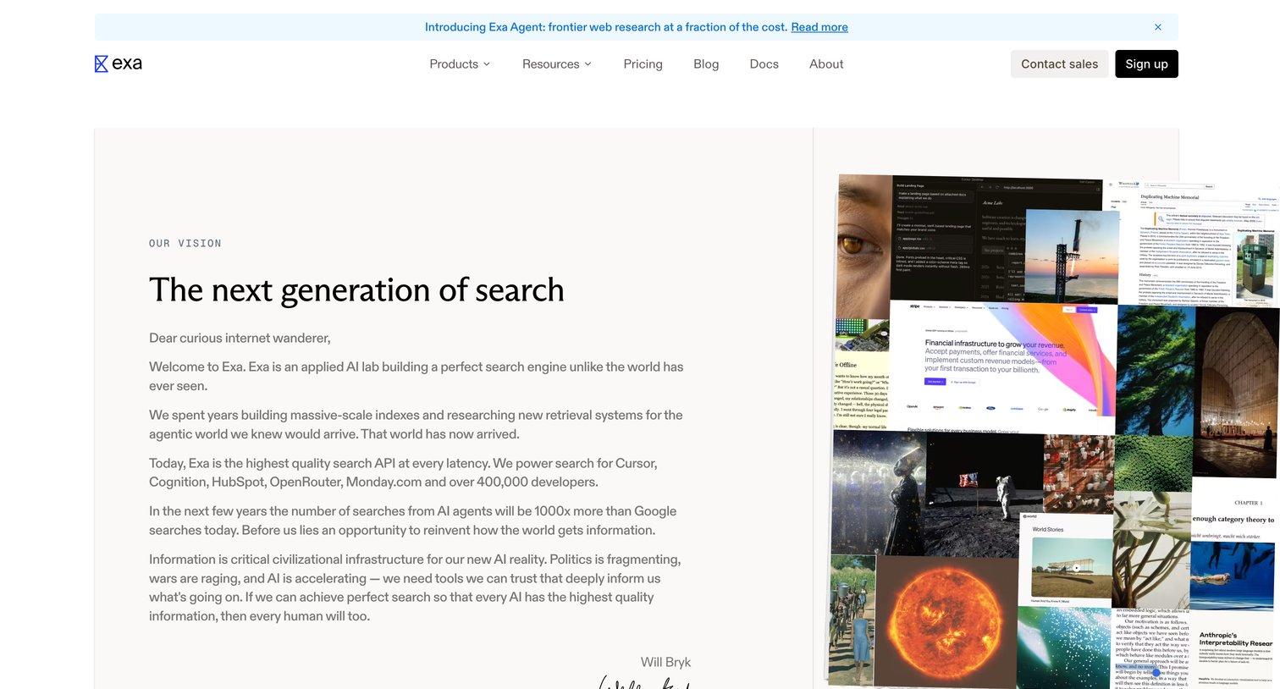1280x689 pixels.
Task: Open the Docs page
Action: (764, 64)
